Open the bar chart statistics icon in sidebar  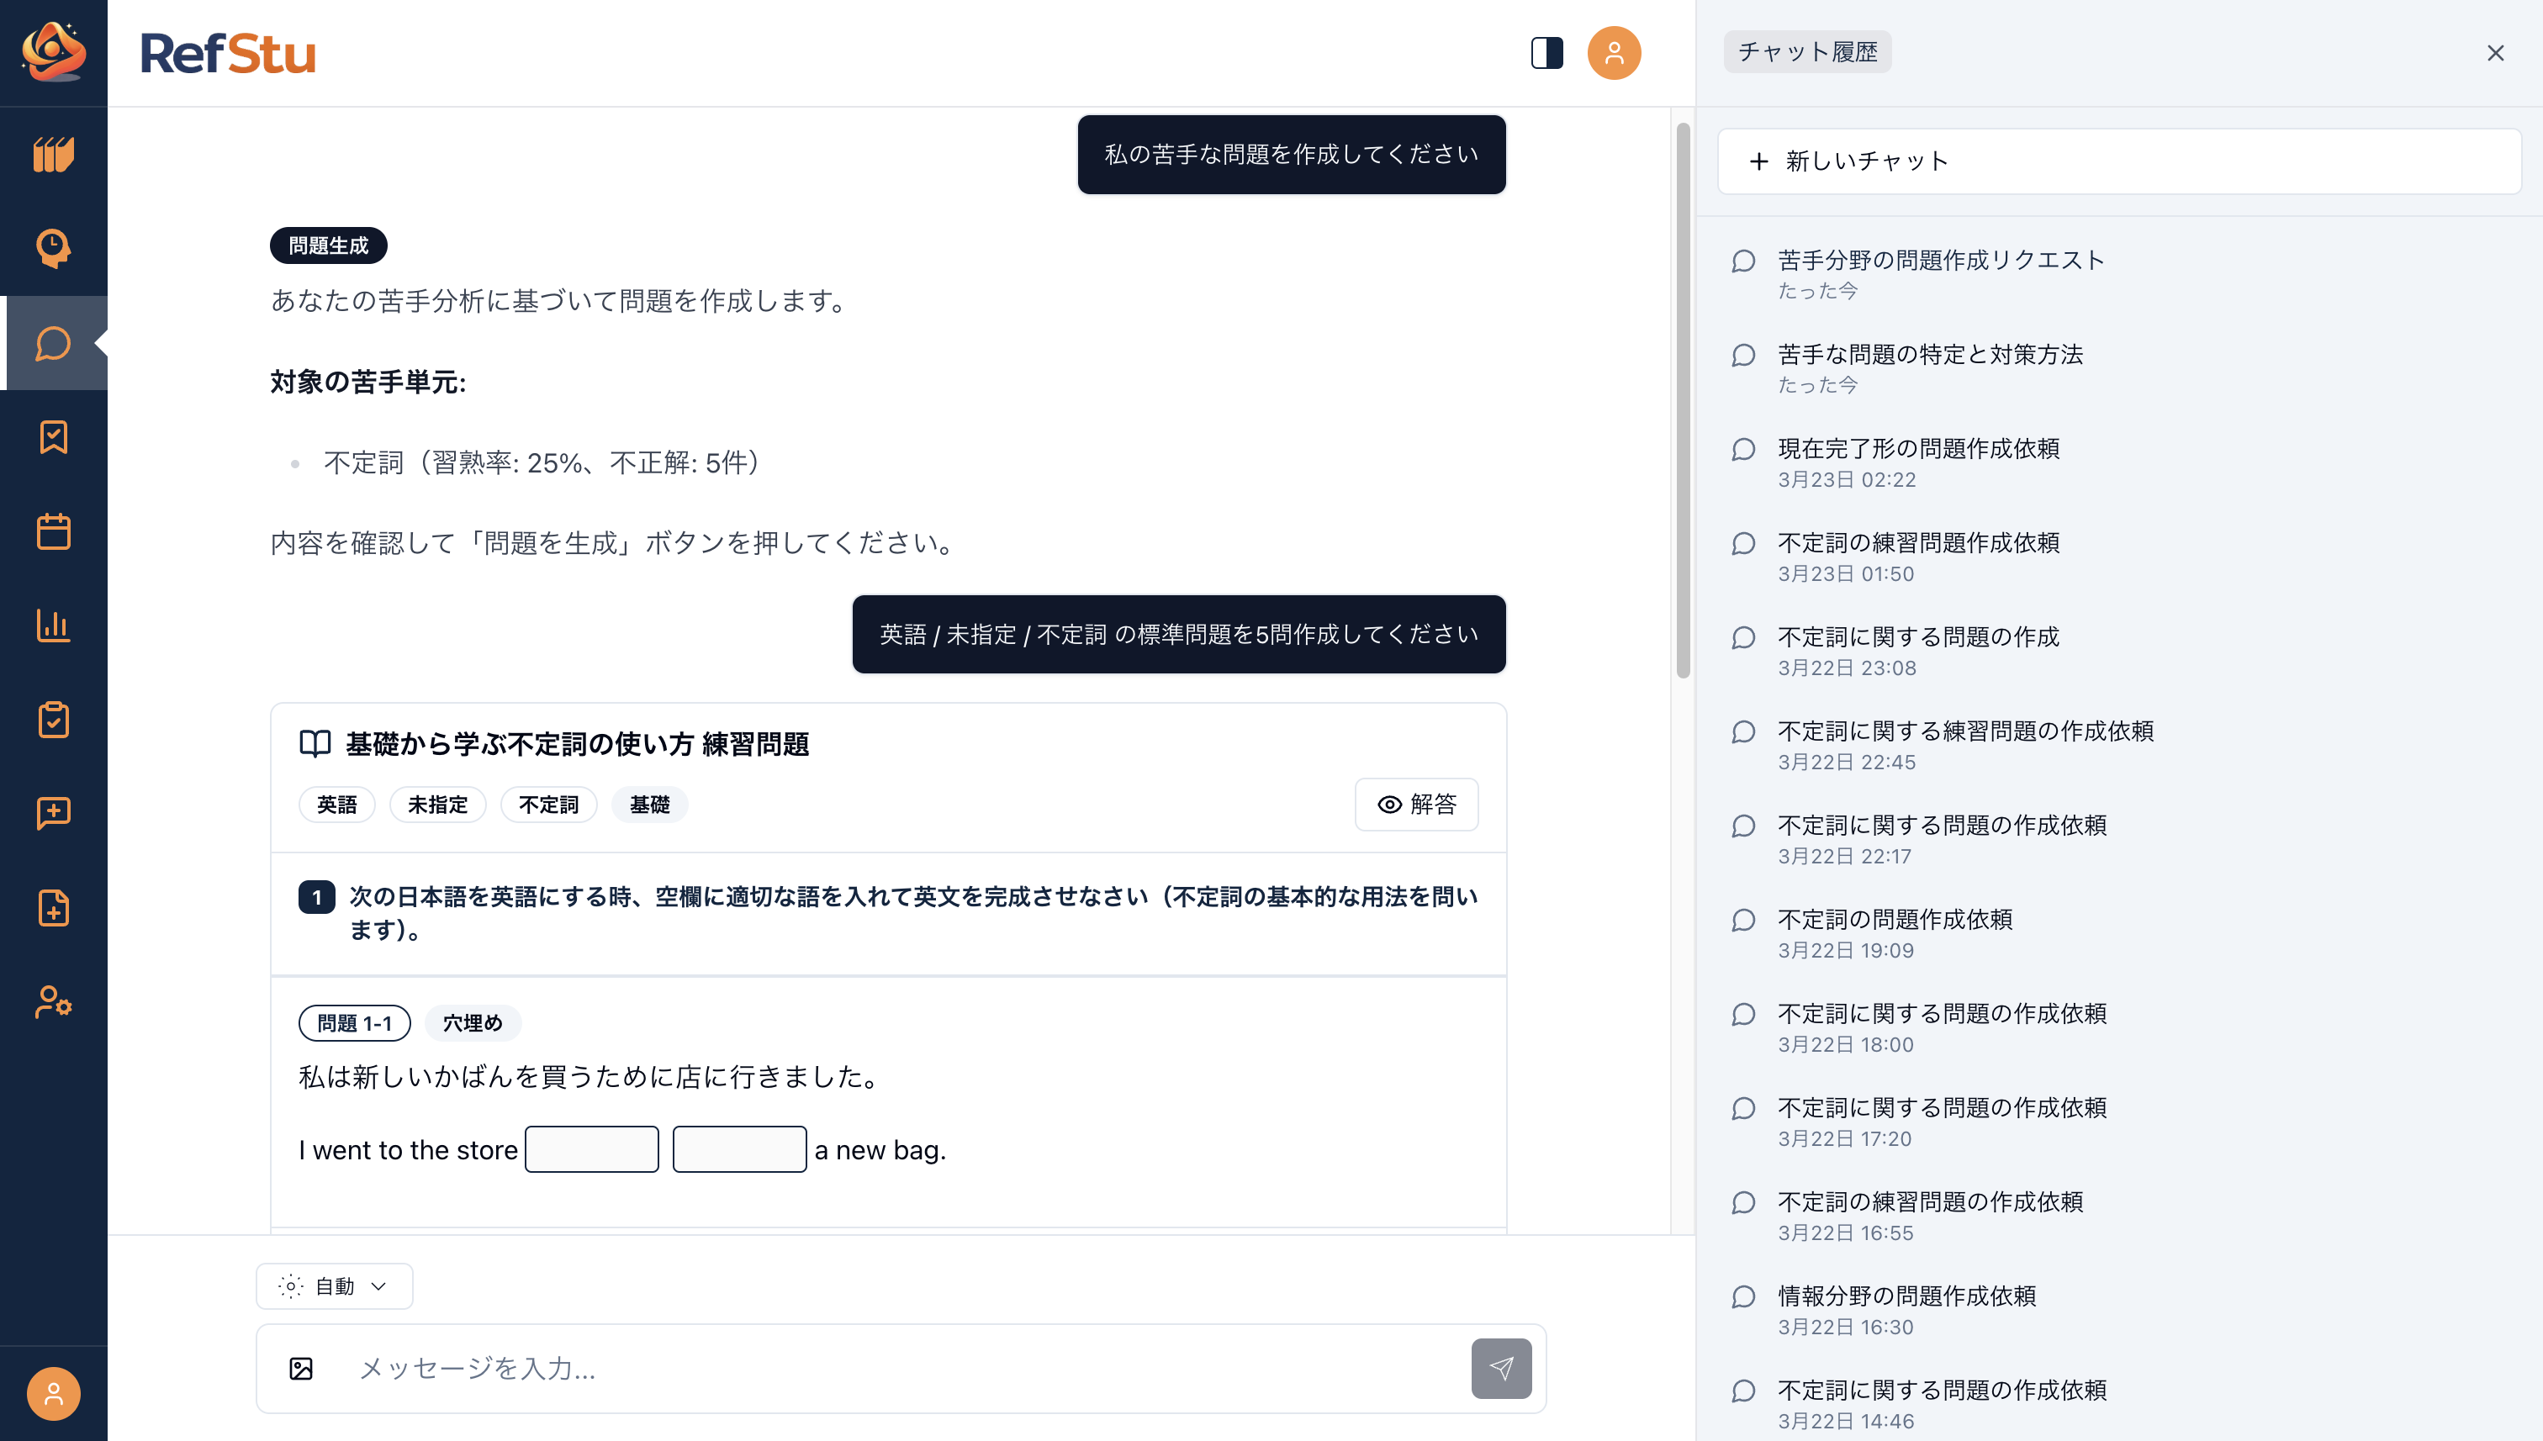pyautogui.click(x=54, y=625)
